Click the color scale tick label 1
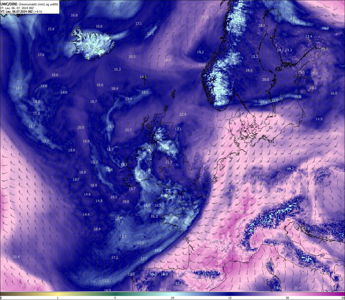The height and width of the screenshot is (300, 345). 58,298
